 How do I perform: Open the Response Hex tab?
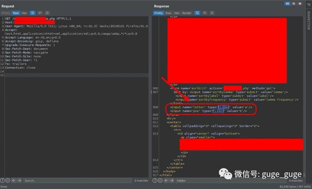(x=177, y=13)
